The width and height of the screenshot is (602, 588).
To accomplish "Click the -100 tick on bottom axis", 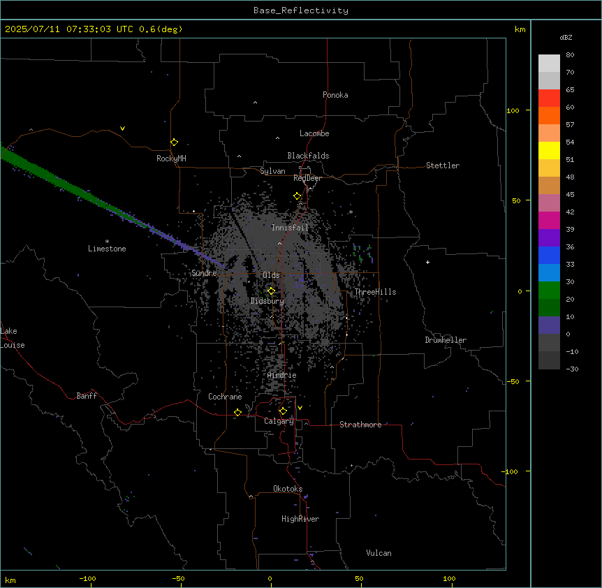I will click(x=87, y=578).
